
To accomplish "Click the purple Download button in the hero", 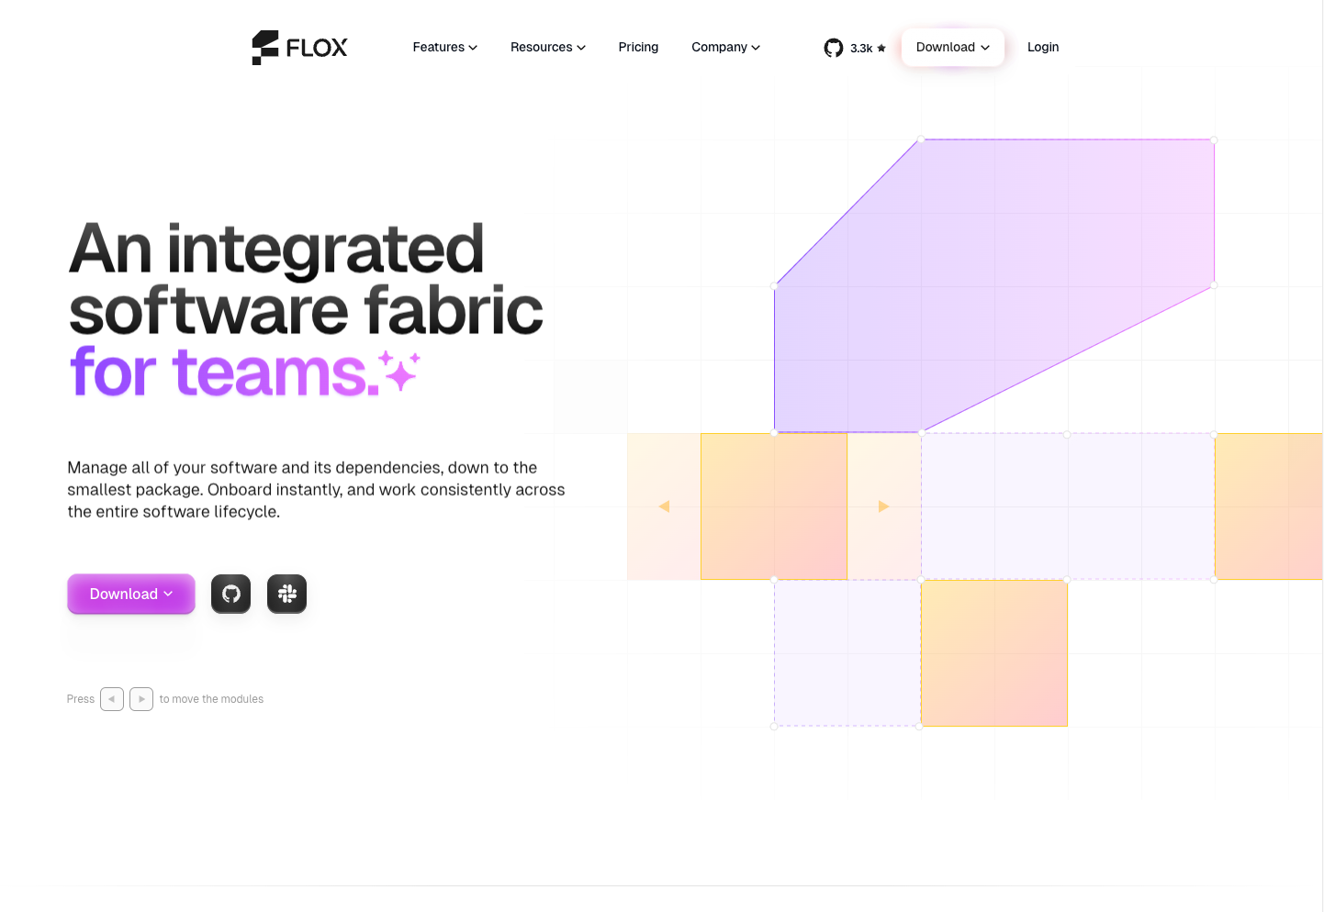I will click(130, 594).
